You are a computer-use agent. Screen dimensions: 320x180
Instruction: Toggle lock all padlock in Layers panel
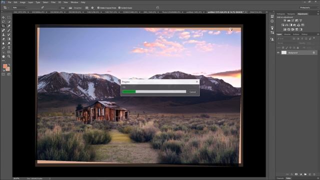pos(298,47)
